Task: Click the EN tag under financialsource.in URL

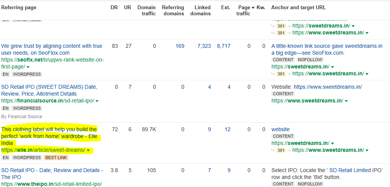Action: point(5,108)
